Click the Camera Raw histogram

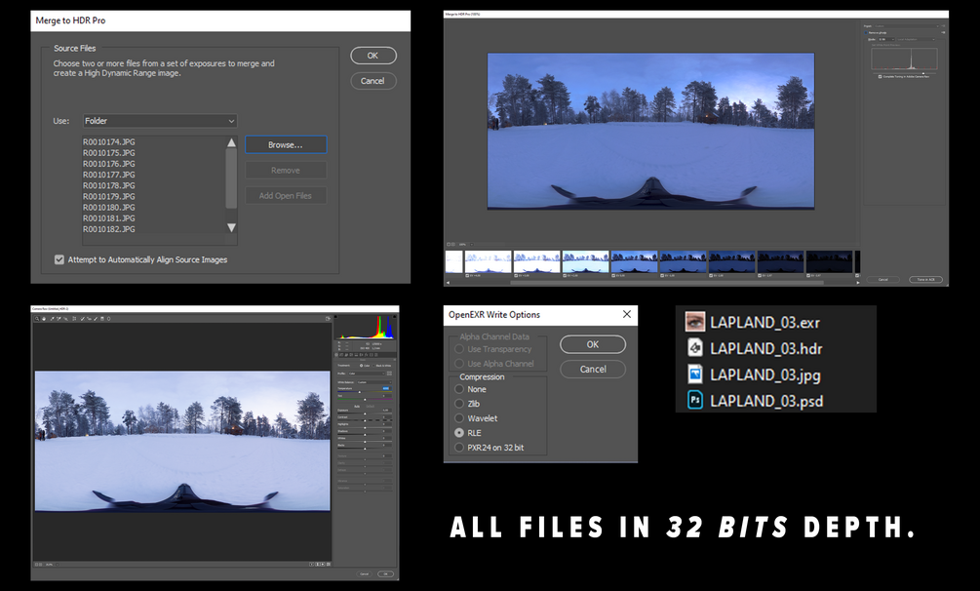tap(365, 327)
